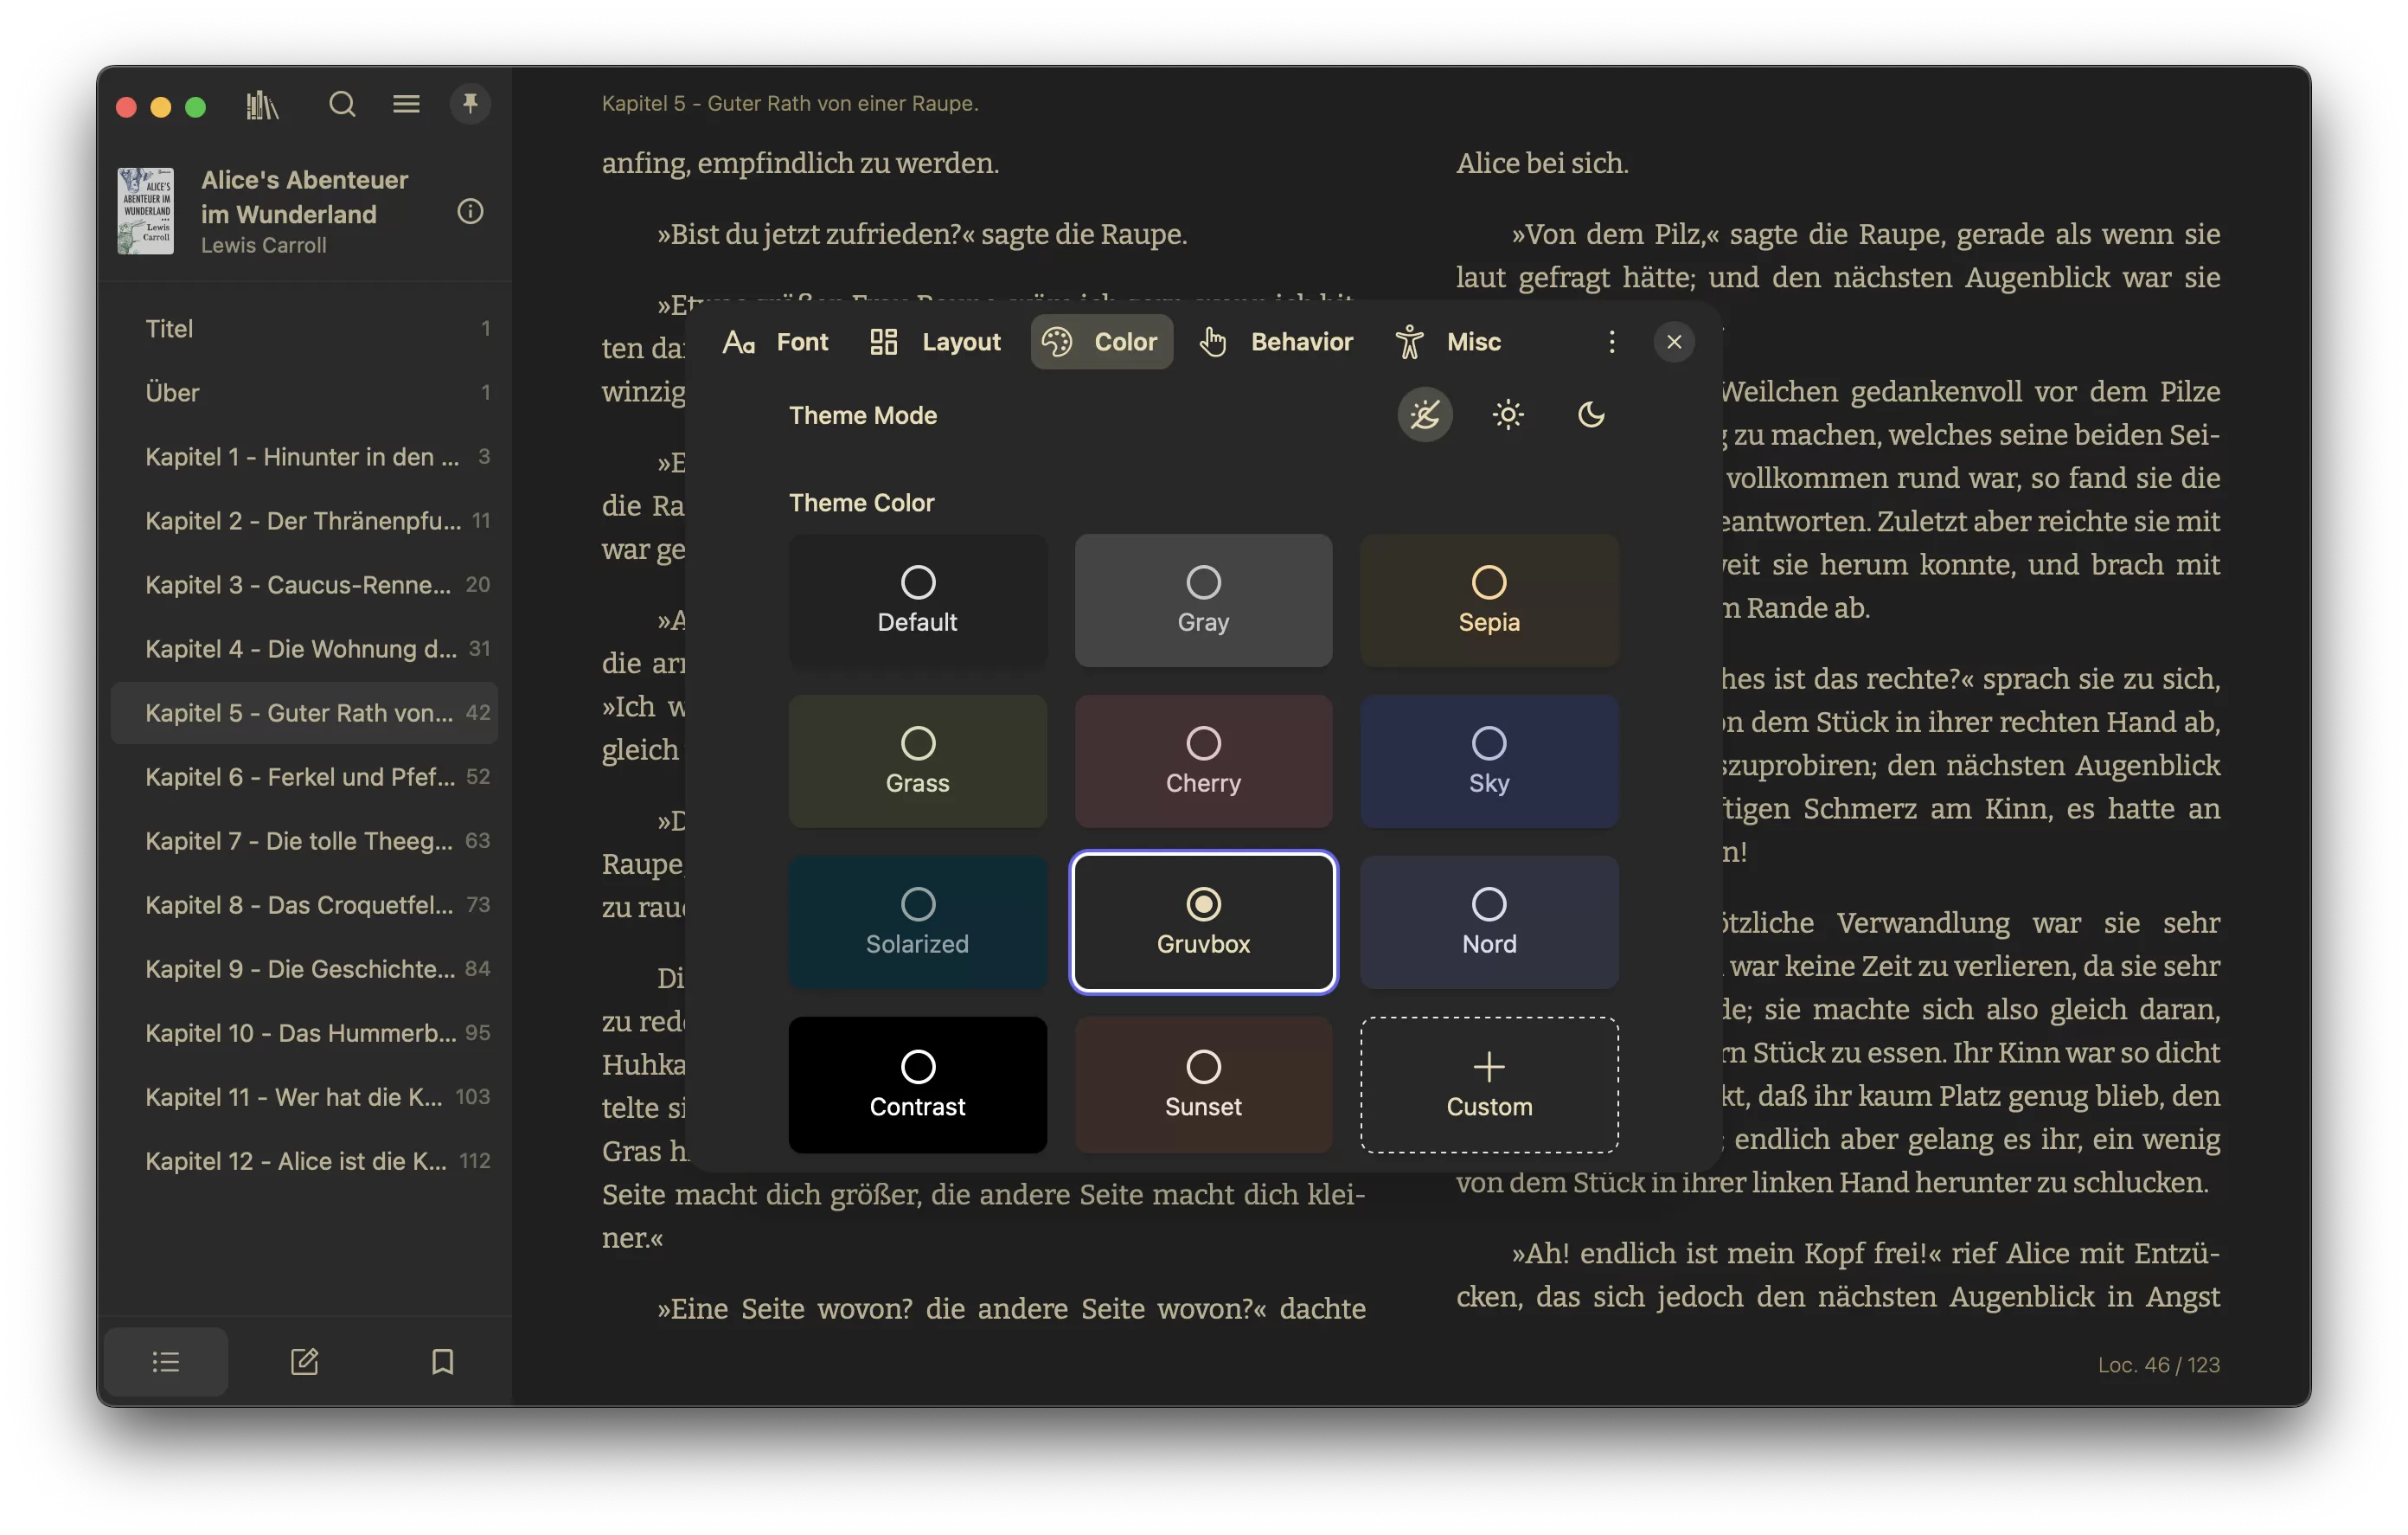Open search within the book
The width and height of the screenshot is (2408, 1535).
click(x=342, y=104)
